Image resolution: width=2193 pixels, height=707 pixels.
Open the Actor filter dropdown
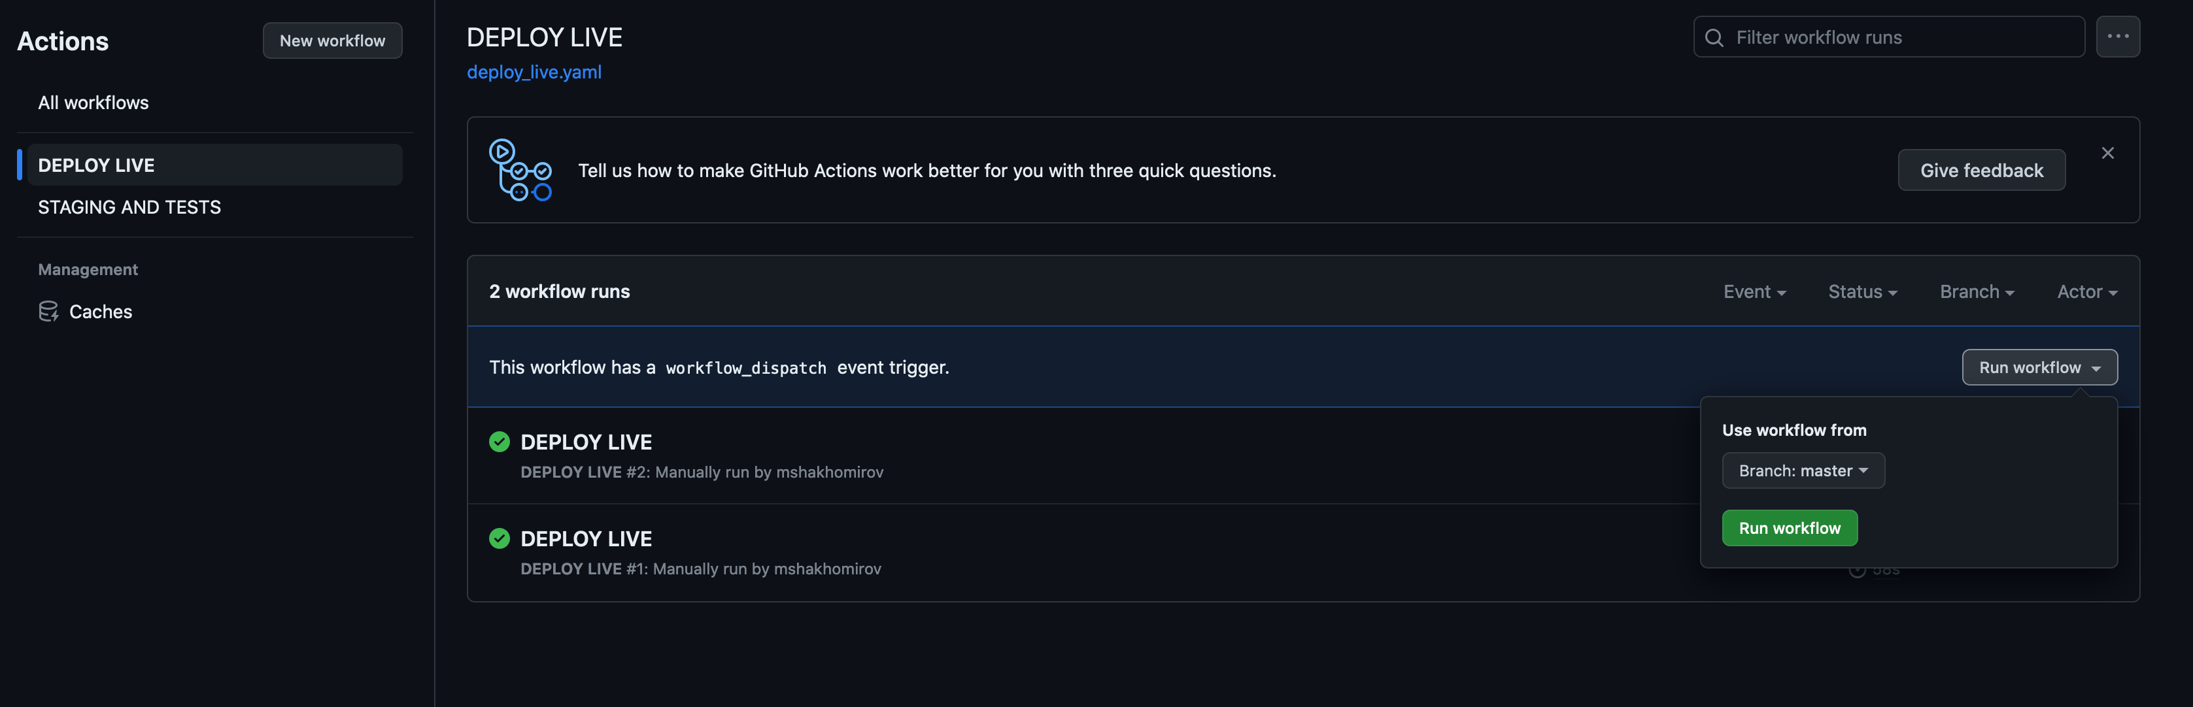point(2086,292)
